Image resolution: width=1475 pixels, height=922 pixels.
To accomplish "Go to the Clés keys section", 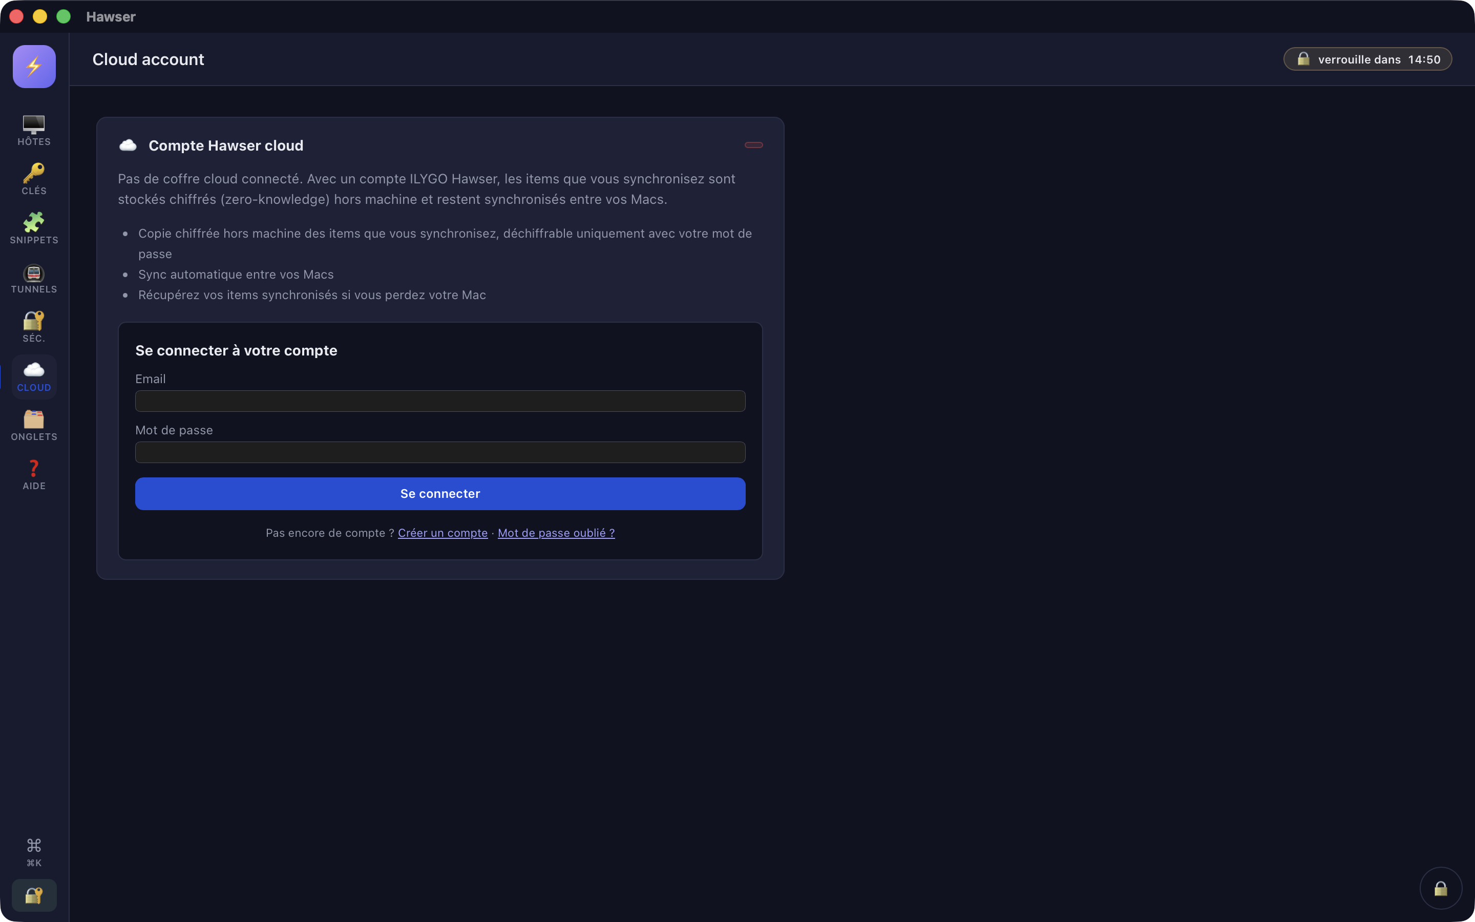I will [34, 179].
